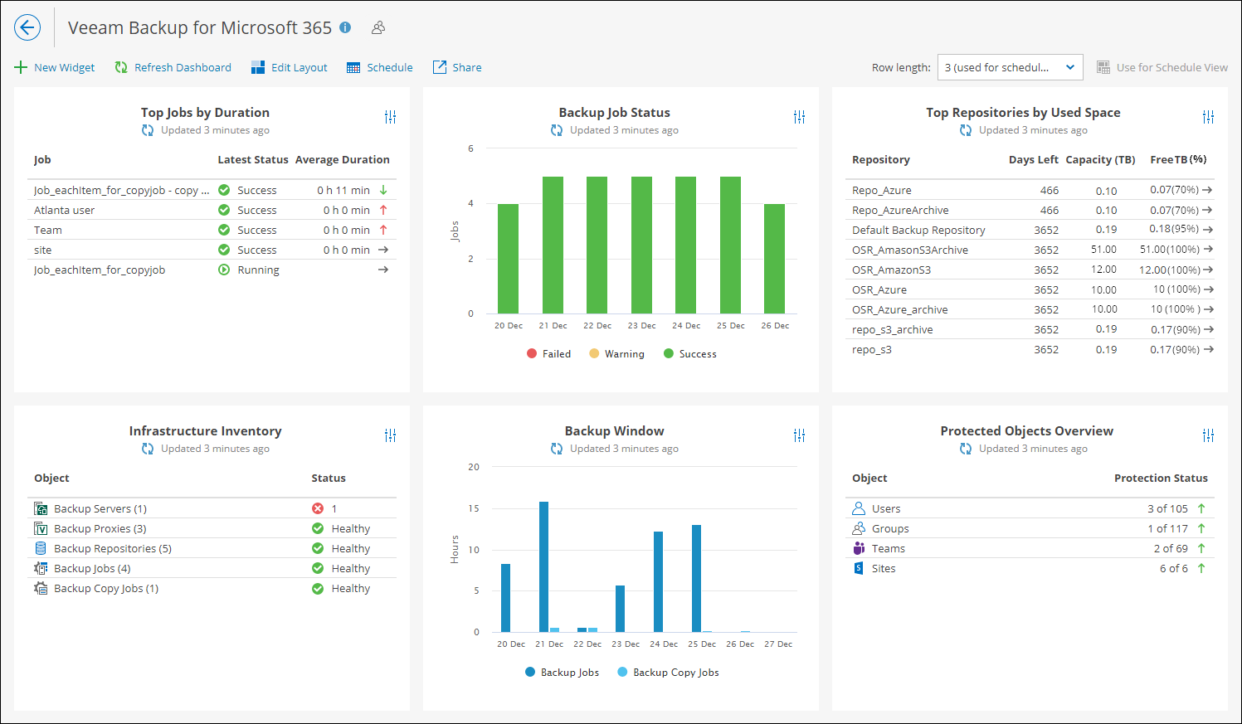This screenshot has width=1242, height=724.
Task: Toggle Success legend in Backup Job Status
Action: tap(689, 353)
